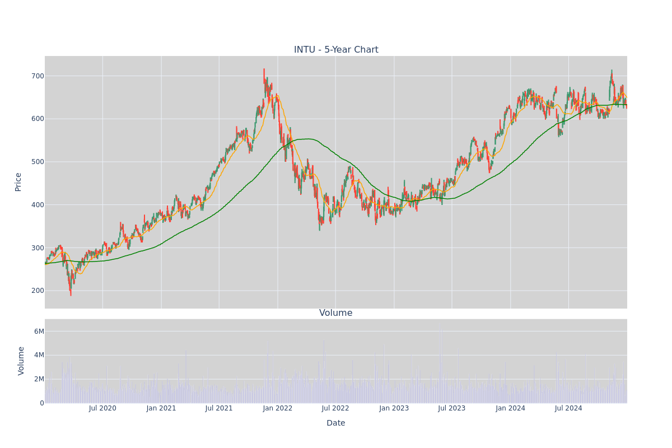Click the green moving average peak near 550

(x=307, y=139)
